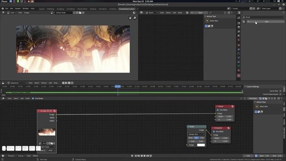286x161 pixels.
Task: Select the Fit option on the Scale node
Action: pyautogui.click(x=196, y=138)
